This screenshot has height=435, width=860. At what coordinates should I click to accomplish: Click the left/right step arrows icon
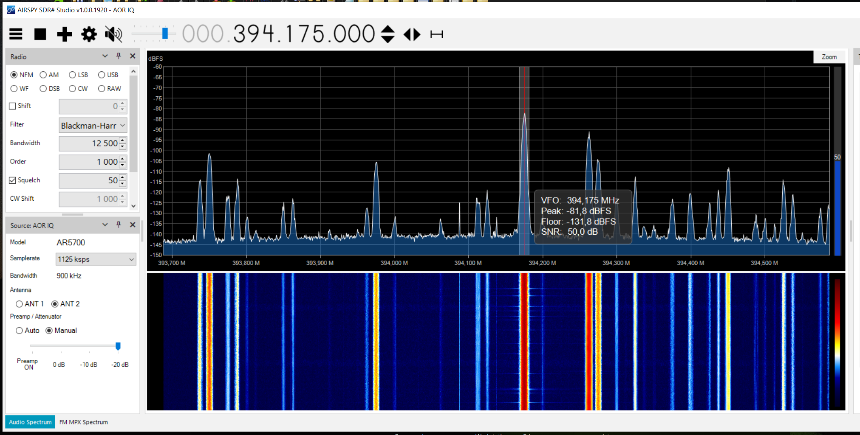coord(412,34)
